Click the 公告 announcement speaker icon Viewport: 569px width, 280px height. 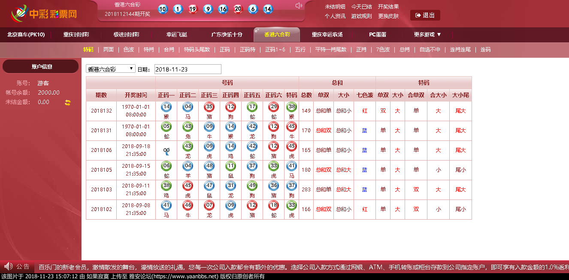point(9,266)
